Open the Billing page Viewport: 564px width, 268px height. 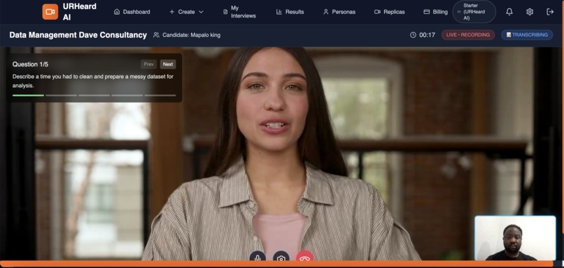click(435, 12)
